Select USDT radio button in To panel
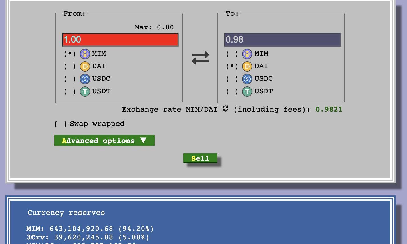 click(232, 92)
